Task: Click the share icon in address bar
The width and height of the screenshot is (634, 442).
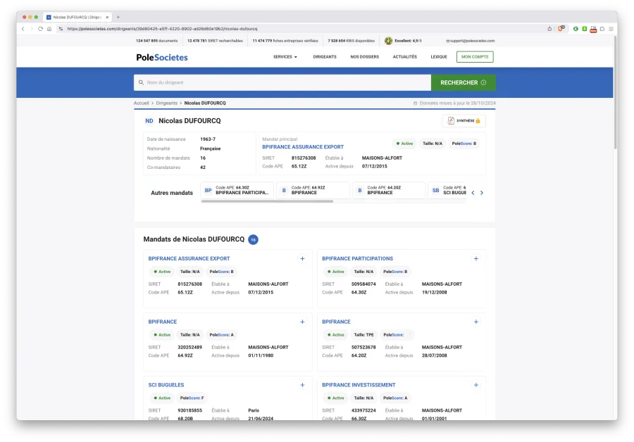Action: (549, 29)
